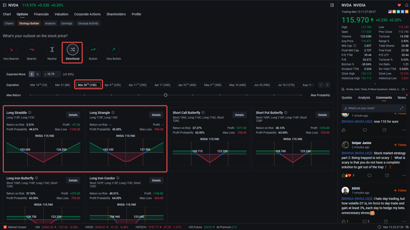The image size is (410, 230).
Task: Select the Very Bullish outlook icon
Action: click(x=114, y=50)
